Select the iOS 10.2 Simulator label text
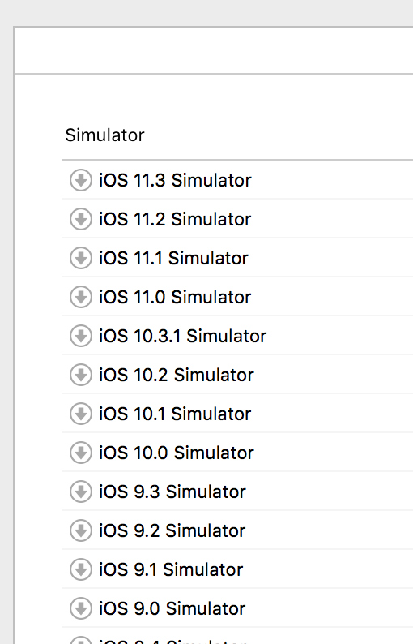This screenshot has width=413, height=644. click(177, 375)
